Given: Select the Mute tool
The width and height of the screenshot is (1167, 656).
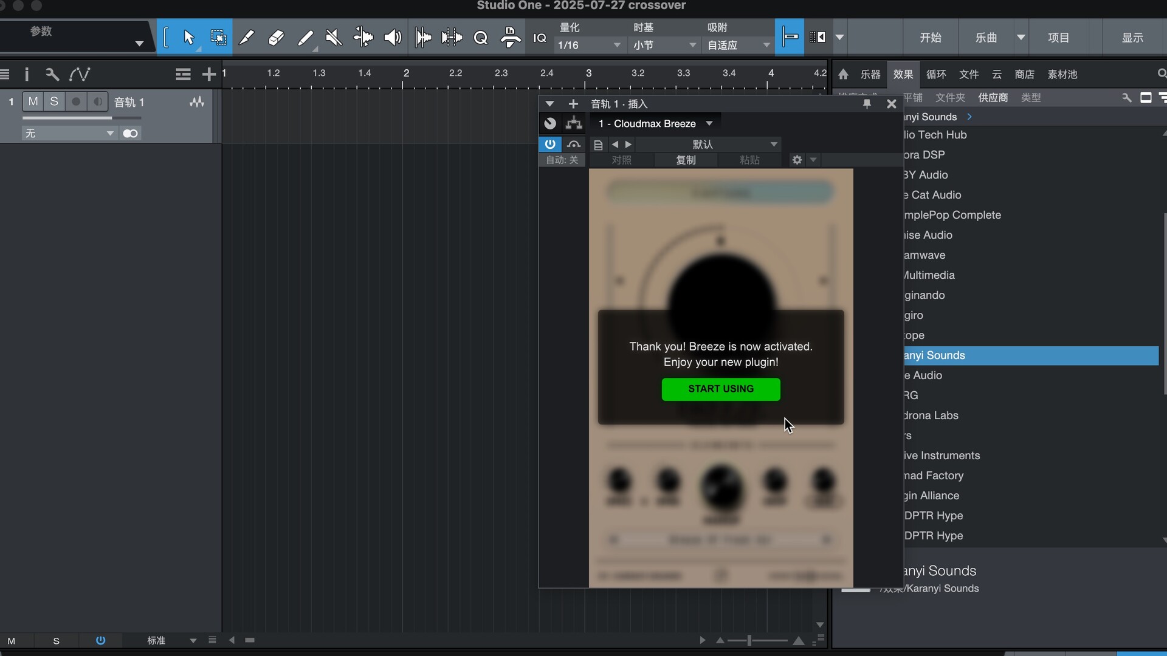Looking at the screenshot, I should tap(334, 38).
